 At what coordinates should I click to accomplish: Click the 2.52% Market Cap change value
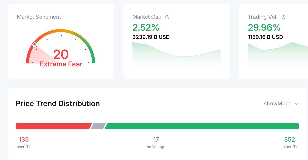[146, 27]
